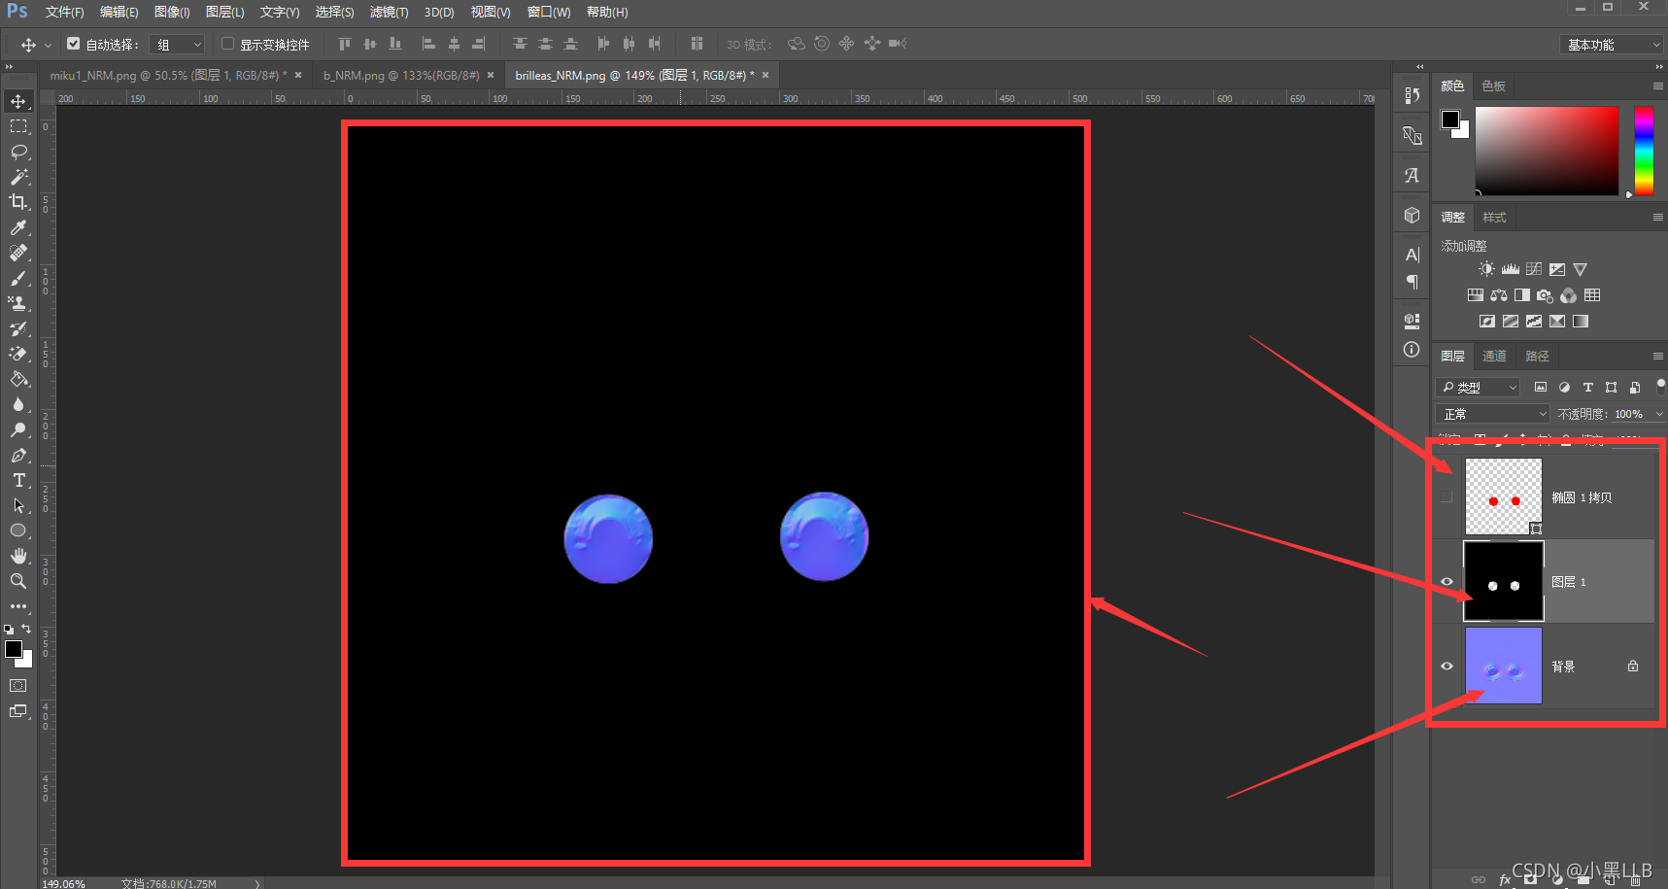The width and height of the screenshot is (1668, 889).
Task: Open the Adjustments panel flyout menu
Action: pos(1658,218)
